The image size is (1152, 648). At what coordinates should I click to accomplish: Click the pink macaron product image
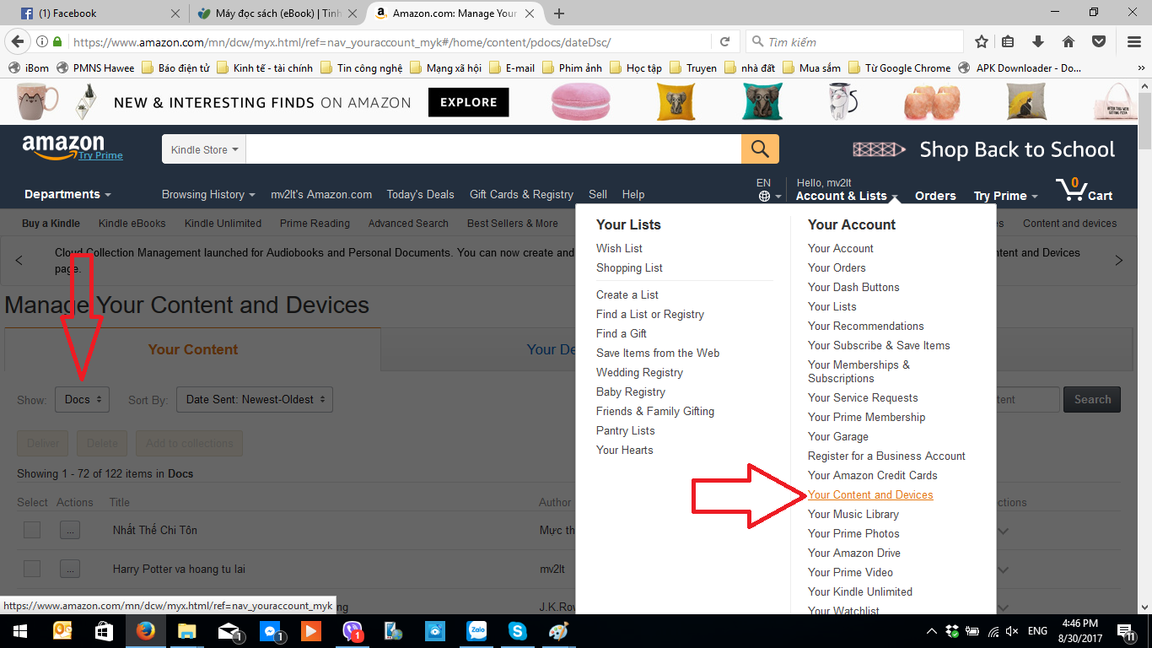(x=580, y=102)
